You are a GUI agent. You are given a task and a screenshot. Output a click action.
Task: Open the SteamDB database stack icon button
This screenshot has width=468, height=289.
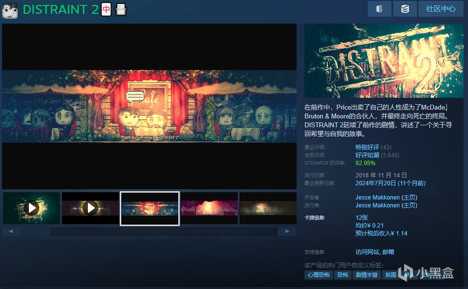405,9
